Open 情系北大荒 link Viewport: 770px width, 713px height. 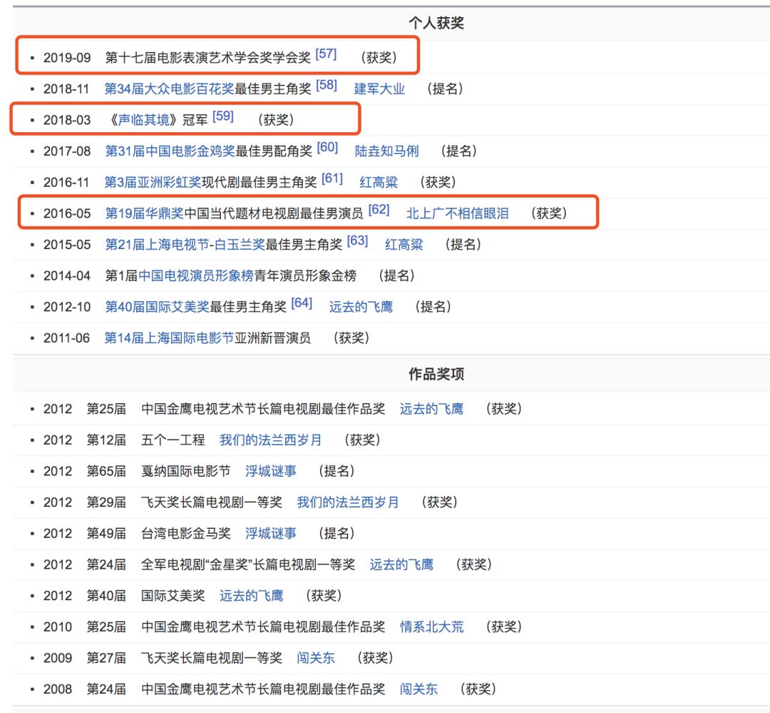click(x=431, y=627)
